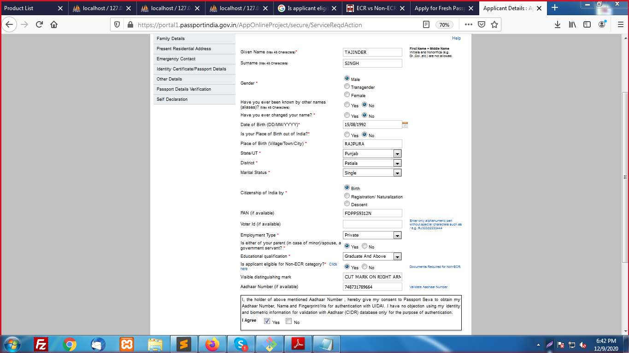Expand the State/UT dropdown
This screenshot has width=629, height=353.
pyautogui.click(x=397, y=154)
